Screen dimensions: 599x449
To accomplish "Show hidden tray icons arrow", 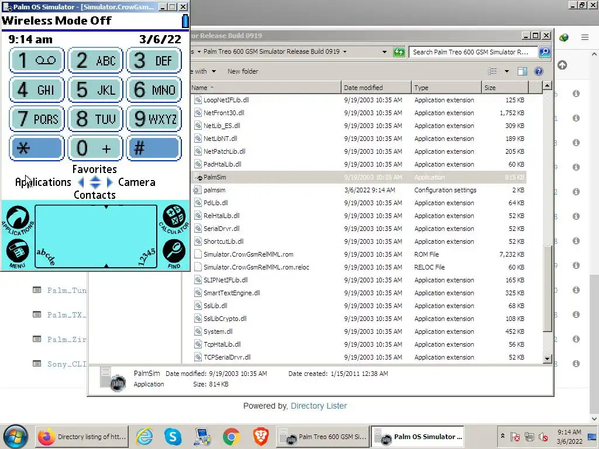I will coord(502,436).
